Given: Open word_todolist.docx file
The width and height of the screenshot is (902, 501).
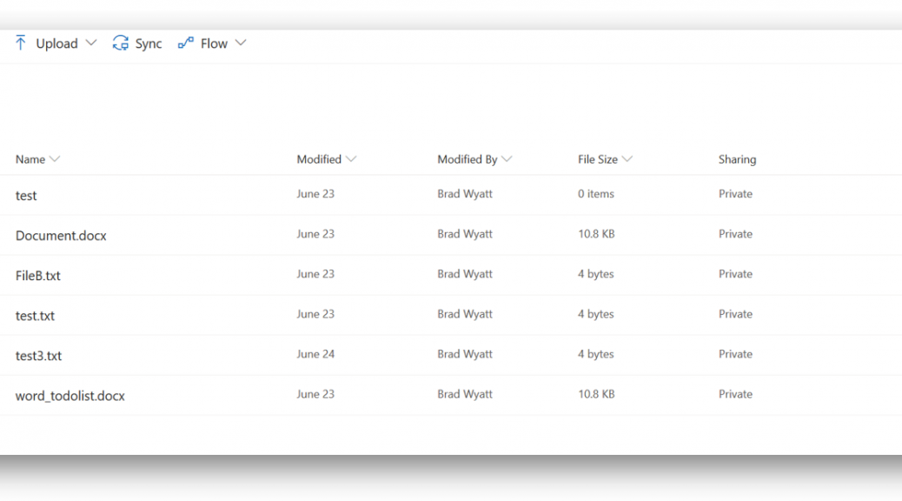Looking at the screenshot, I should click(70, 396).
